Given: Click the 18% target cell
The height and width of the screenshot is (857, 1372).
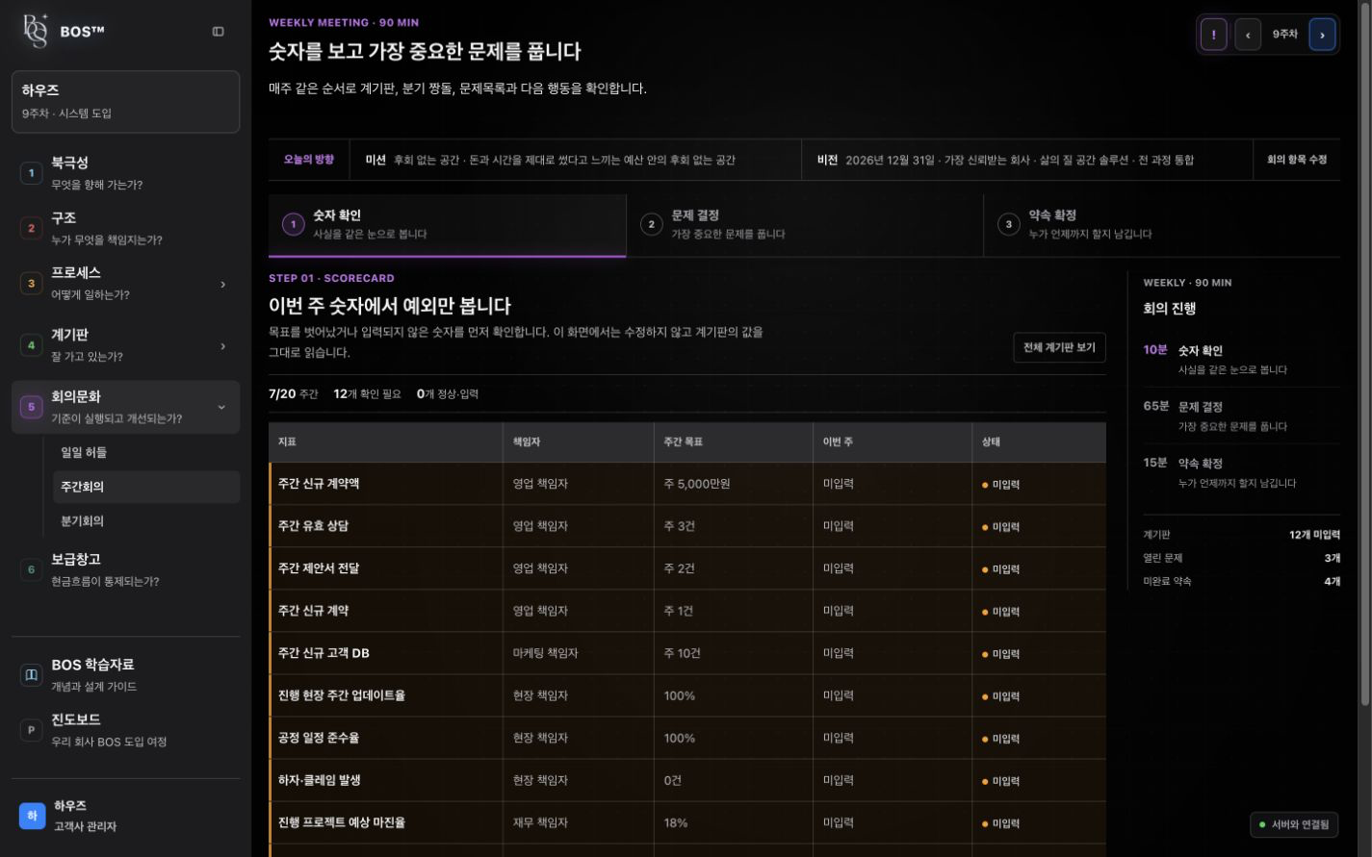Looking at the screenshot, I should tap(733, 822).
